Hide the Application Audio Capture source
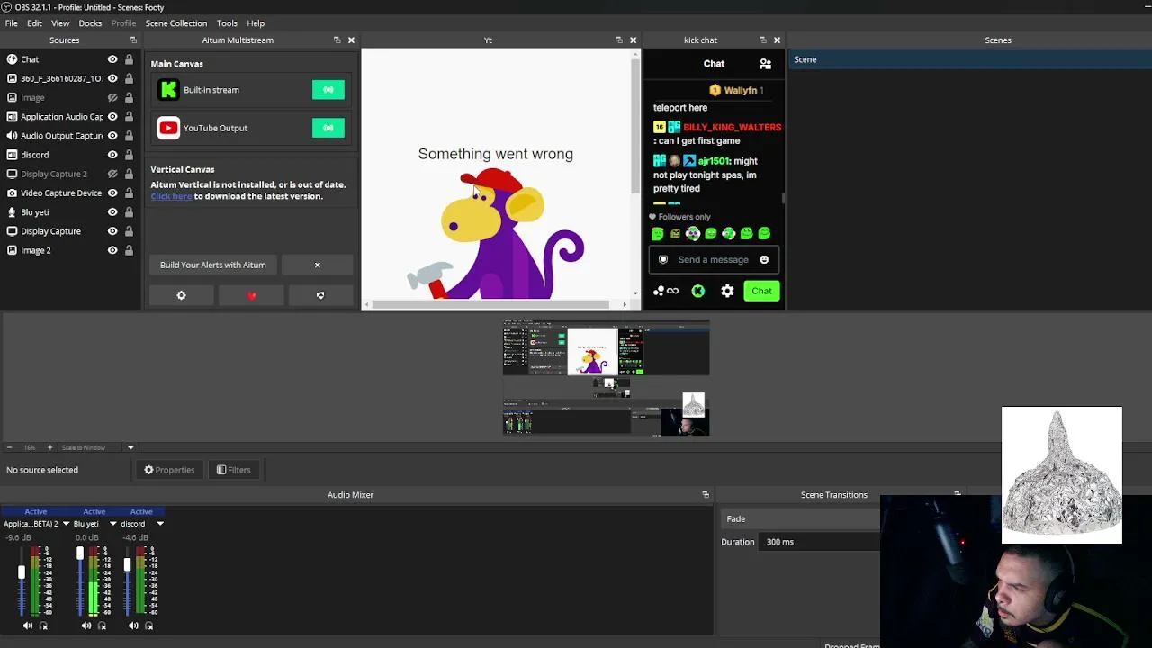The image size is (1152, 648). click(x=112, y=116)
